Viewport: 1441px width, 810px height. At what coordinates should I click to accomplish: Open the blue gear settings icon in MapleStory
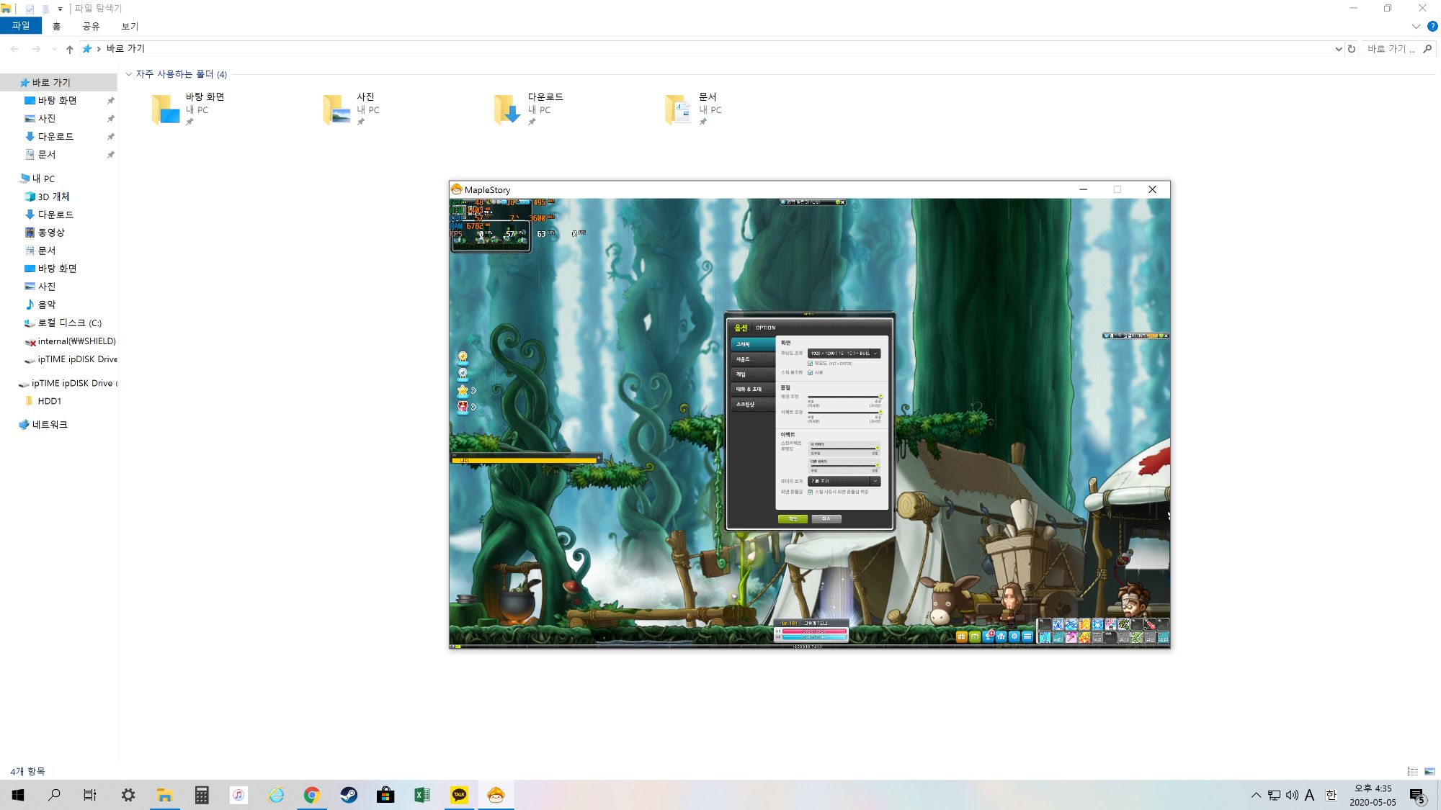[1014, 636]
